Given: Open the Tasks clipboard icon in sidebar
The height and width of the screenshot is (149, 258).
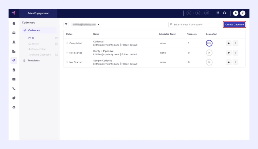Looking at the screenshot, I should coord(14,70).
